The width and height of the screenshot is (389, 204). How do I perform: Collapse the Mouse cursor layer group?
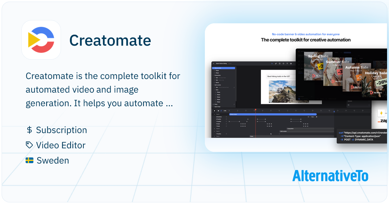(213, 68)
